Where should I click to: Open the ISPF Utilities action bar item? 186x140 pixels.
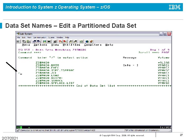(71, 45)
